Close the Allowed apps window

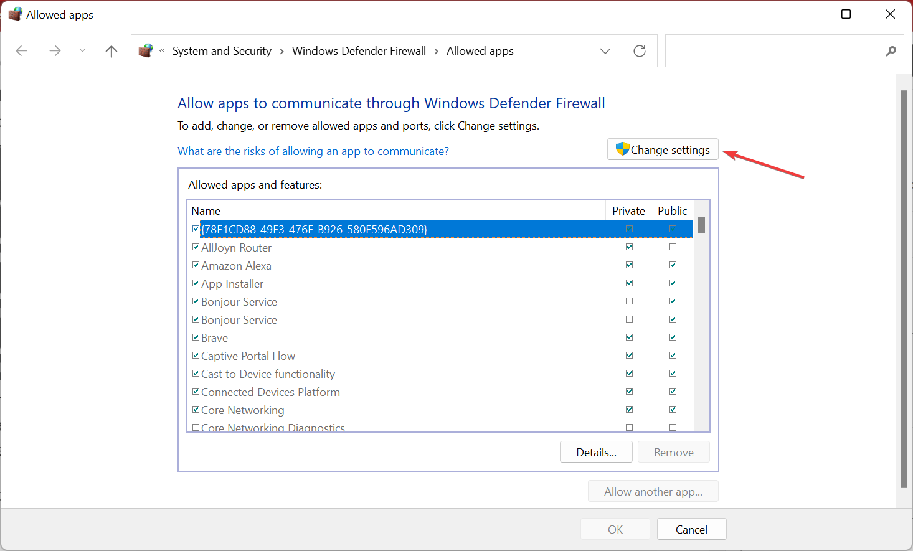(x=890, y=14)
